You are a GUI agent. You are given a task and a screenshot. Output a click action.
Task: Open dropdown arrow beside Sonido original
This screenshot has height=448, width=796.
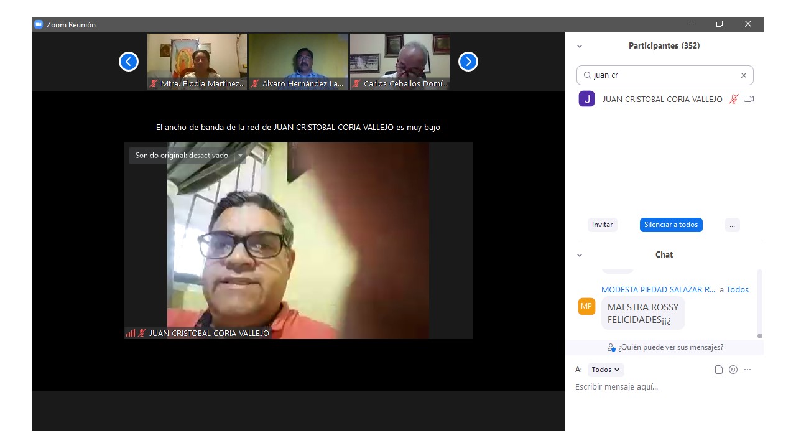(240, 156)
